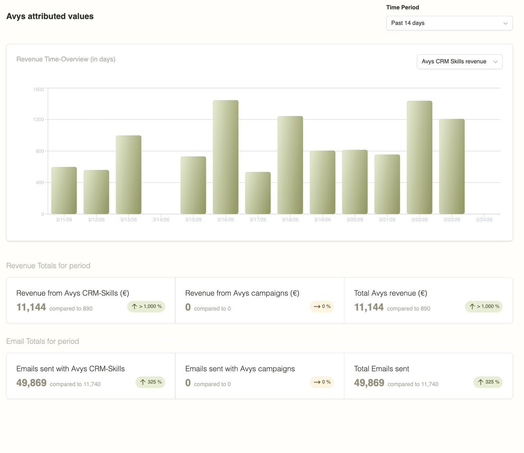The height and width of the screenshot is (453, 524).
Task: Click the 3/17/26 bar in the chart
Action: pos(258,193)
